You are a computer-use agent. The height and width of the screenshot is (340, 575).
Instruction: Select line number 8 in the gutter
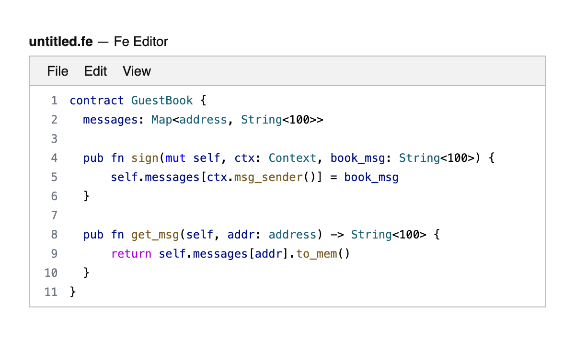coord(54,235)
